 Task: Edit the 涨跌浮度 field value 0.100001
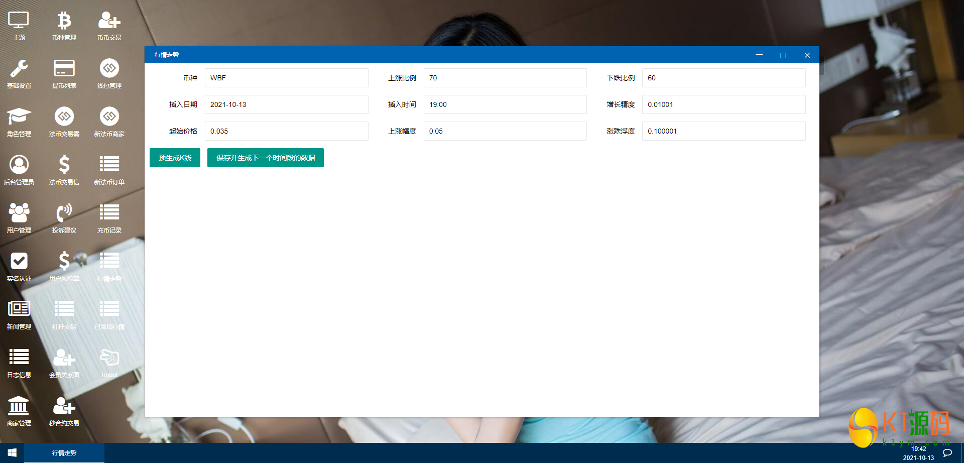tap(724, 131)
